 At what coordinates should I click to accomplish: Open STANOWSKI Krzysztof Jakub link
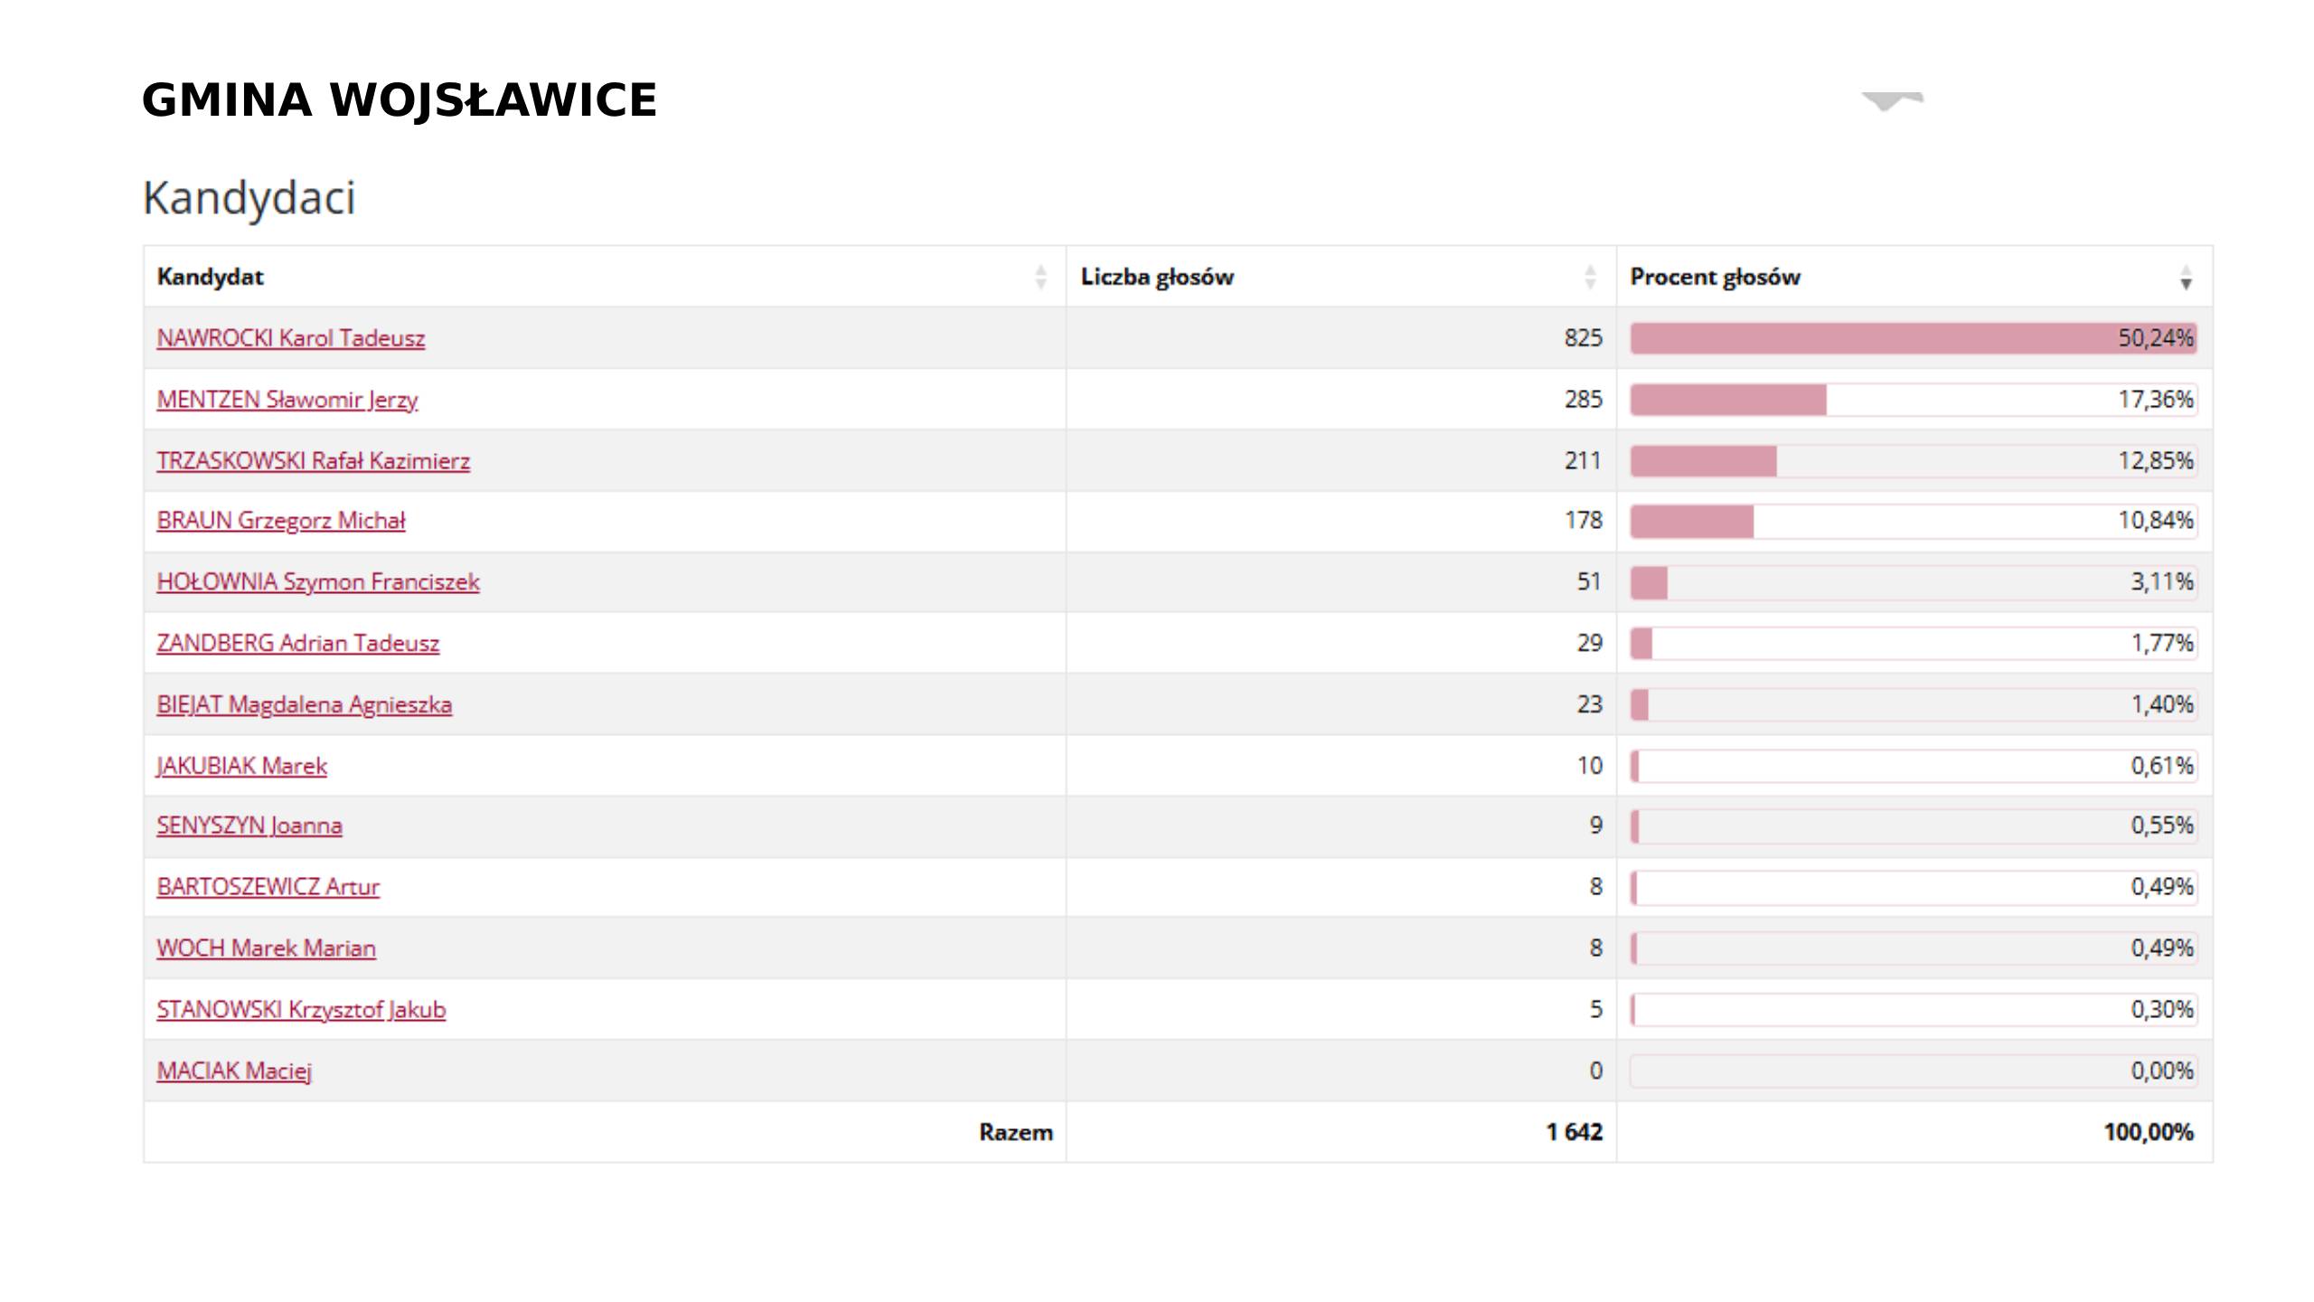coord(301,1010)
